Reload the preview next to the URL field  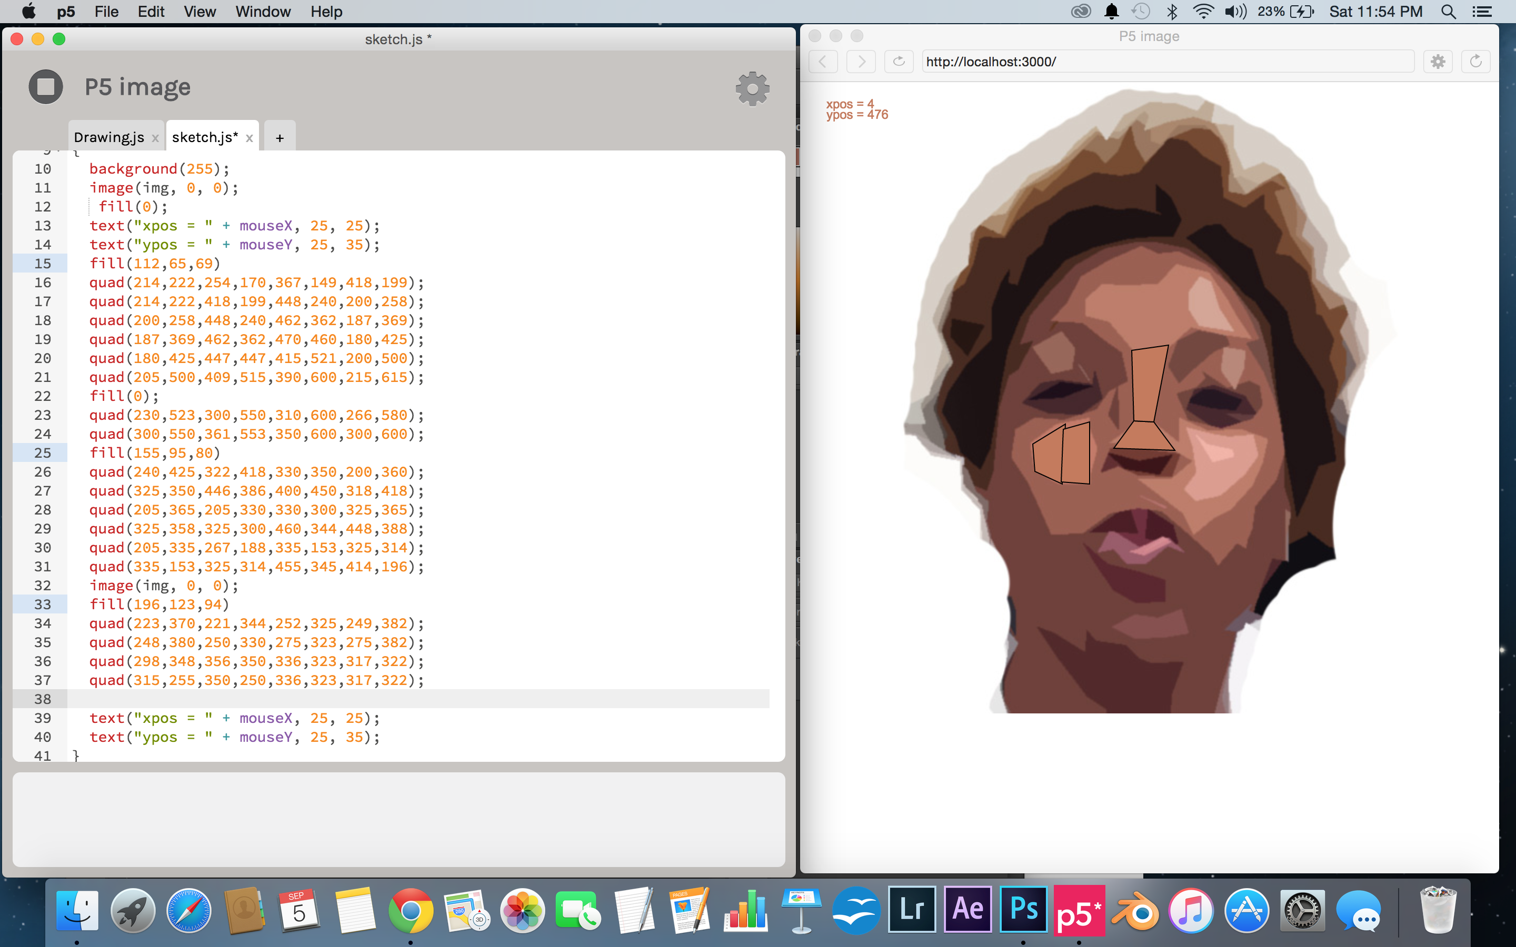[899, 62]
